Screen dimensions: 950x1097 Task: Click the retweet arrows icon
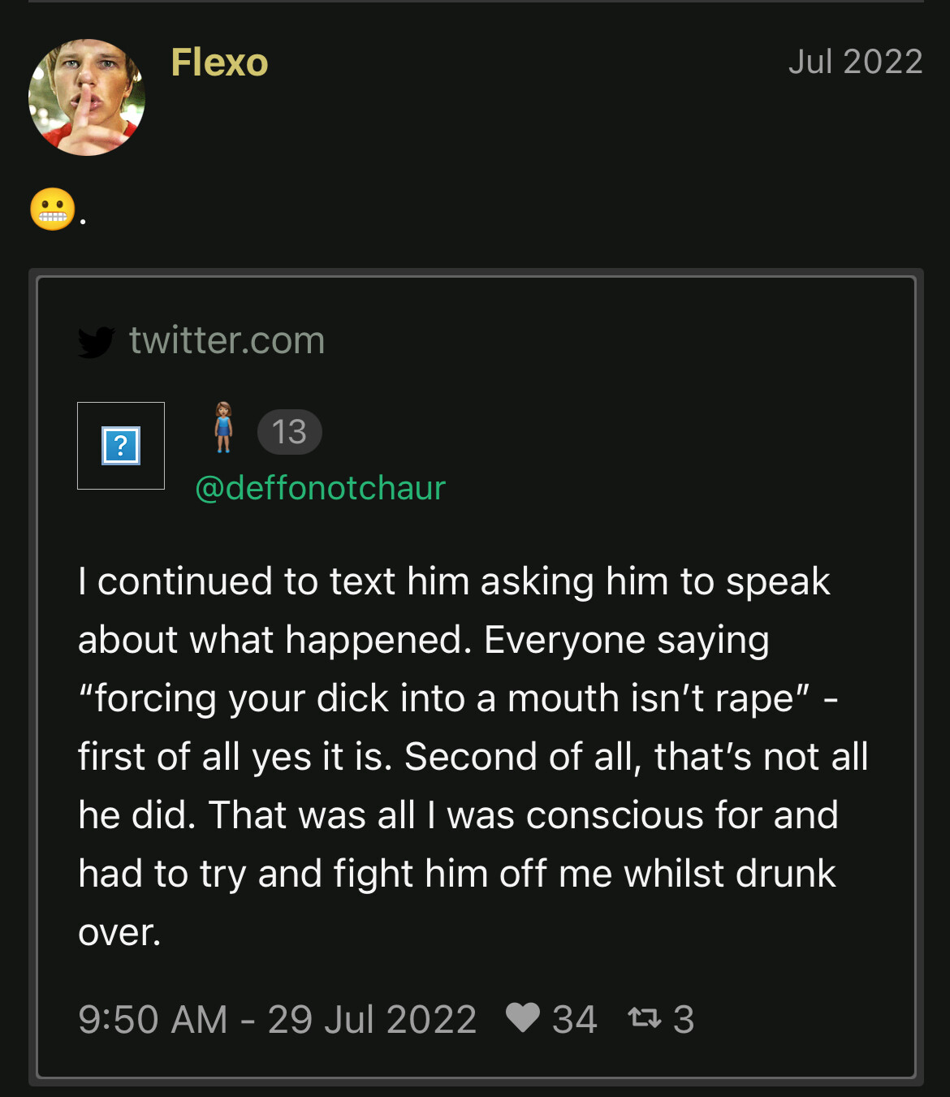point(645,1017)
